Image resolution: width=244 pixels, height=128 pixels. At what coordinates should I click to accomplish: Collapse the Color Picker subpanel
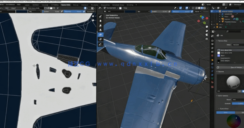tap(219, 108)
